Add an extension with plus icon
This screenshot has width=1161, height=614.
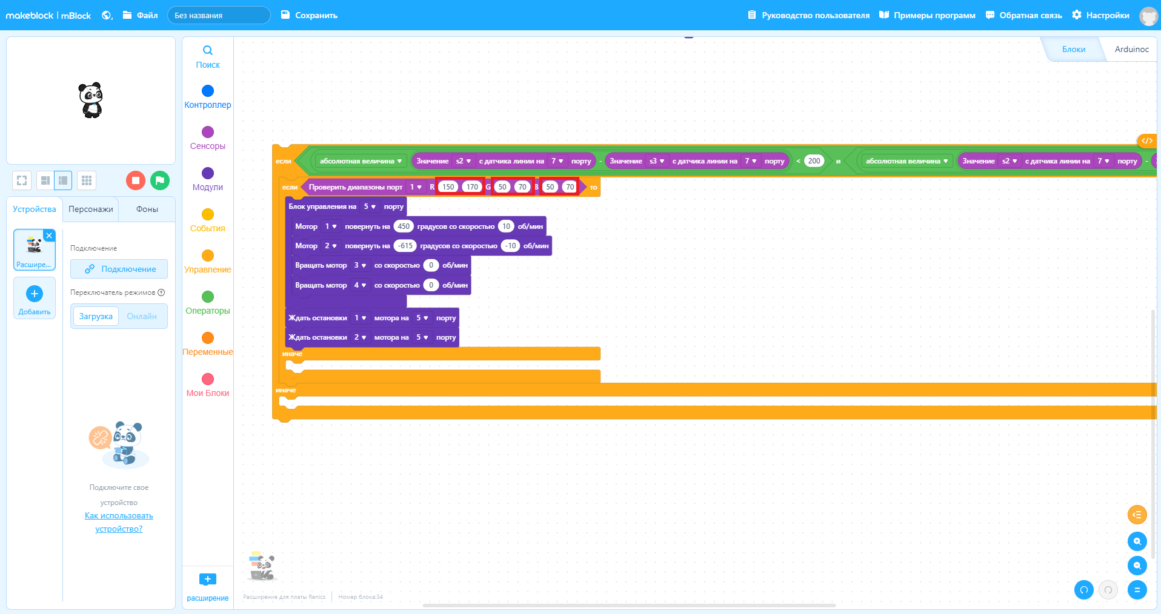(x=208, y=579)
